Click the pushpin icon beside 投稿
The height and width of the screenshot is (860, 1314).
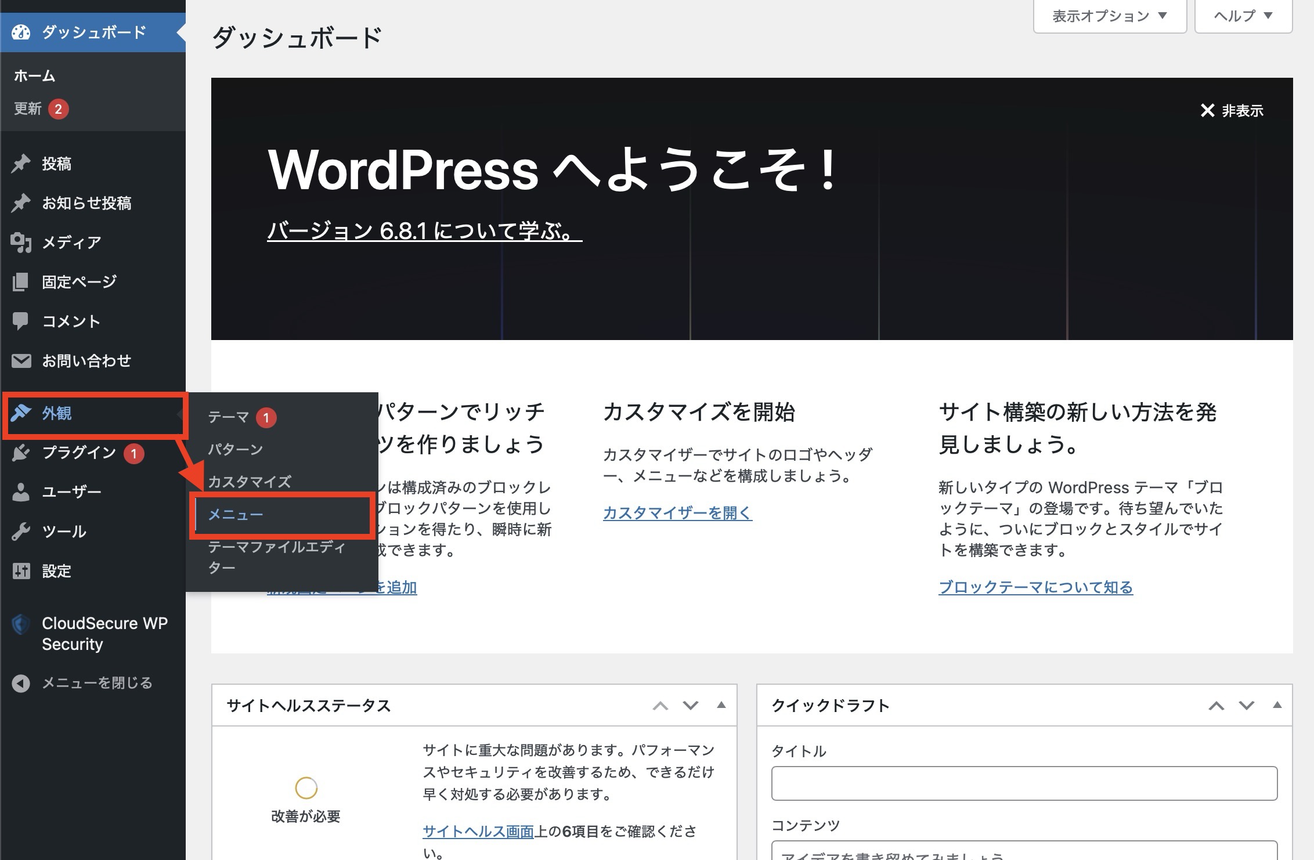pos(21,164)
